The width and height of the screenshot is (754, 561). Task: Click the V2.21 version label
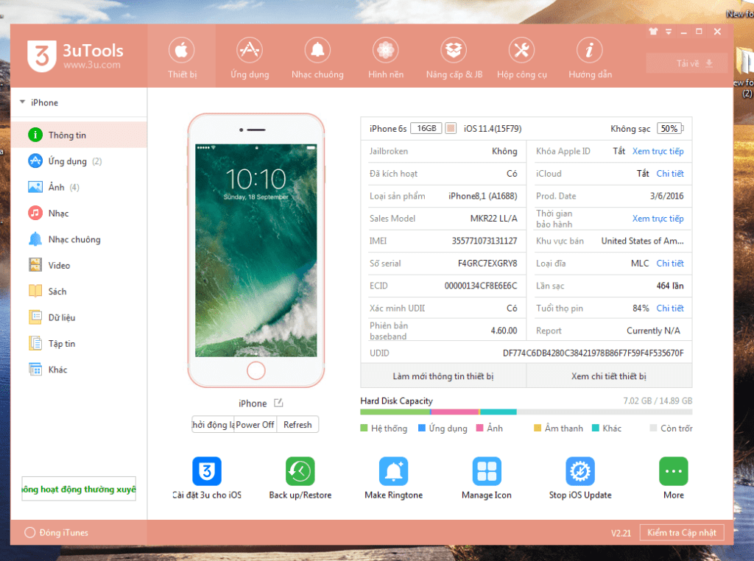[621, 533]
